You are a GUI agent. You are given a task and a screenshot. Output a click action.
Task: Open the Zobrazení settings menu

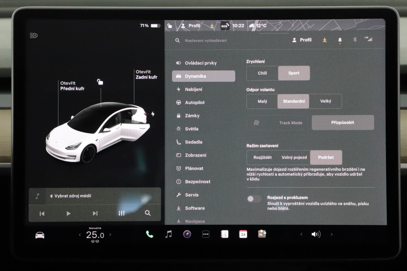click(x=203, y=155)
